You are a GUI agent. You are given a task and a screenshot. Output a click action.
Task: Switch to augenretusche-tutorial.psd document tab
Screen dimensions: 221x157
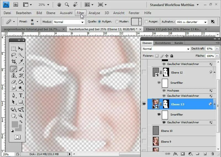click(x=32, y=29)
